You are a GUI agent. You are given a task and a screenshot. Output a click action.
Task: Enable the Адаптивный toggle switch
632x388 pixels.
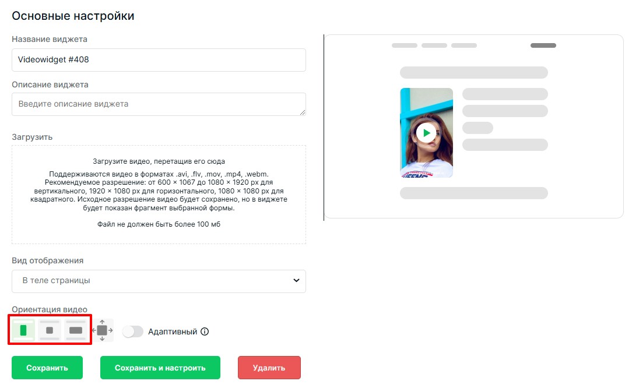coord(133,331)
